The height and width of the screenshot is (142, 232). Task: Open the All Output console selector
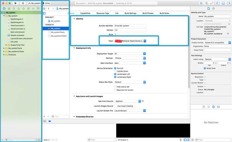coord(123,140)
